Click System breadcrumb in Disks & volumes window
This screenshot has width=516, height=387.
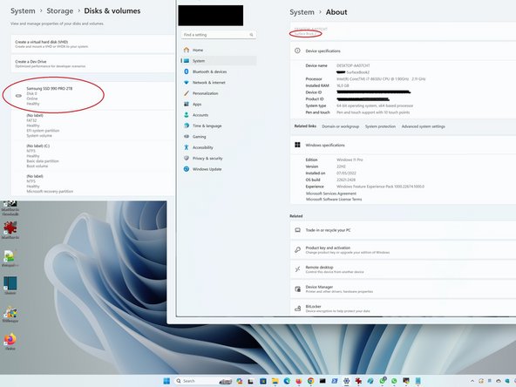23,10
